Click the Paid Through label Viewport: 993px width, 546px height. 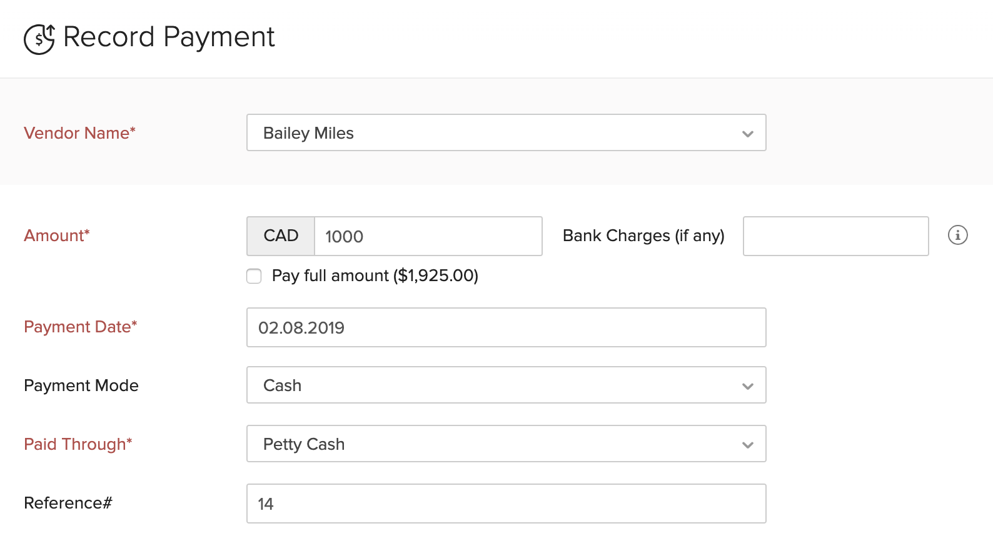(78, 444)
